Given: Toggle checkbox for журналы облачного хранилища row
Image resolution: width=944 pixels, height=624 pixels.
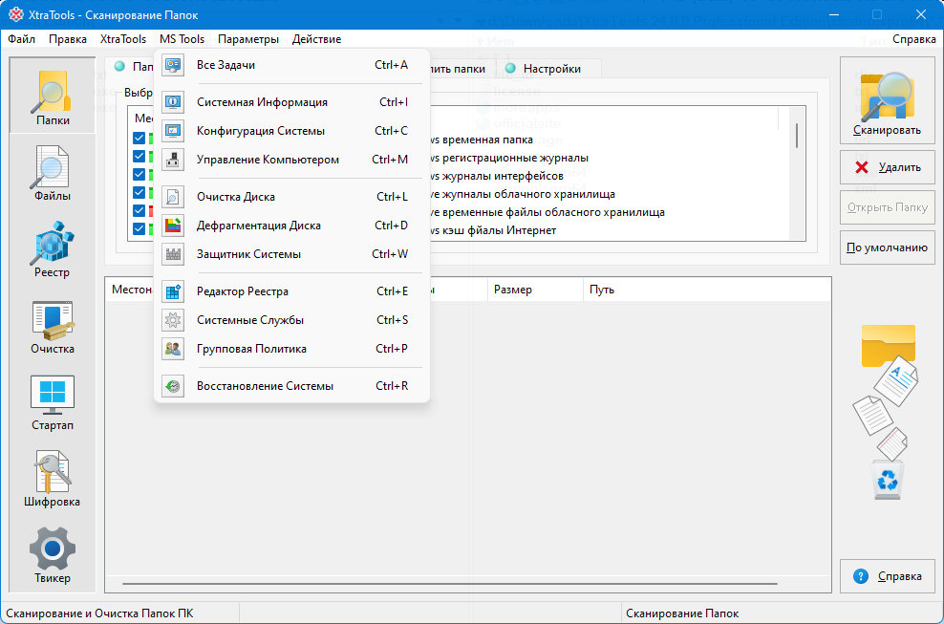Looking at the screenshot, I should coord(139,192).
